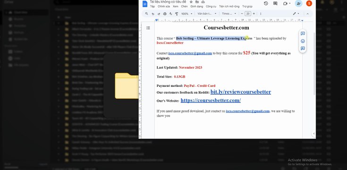
Task: Start a Meet call camera icon
Action: [x=285, y=4]
